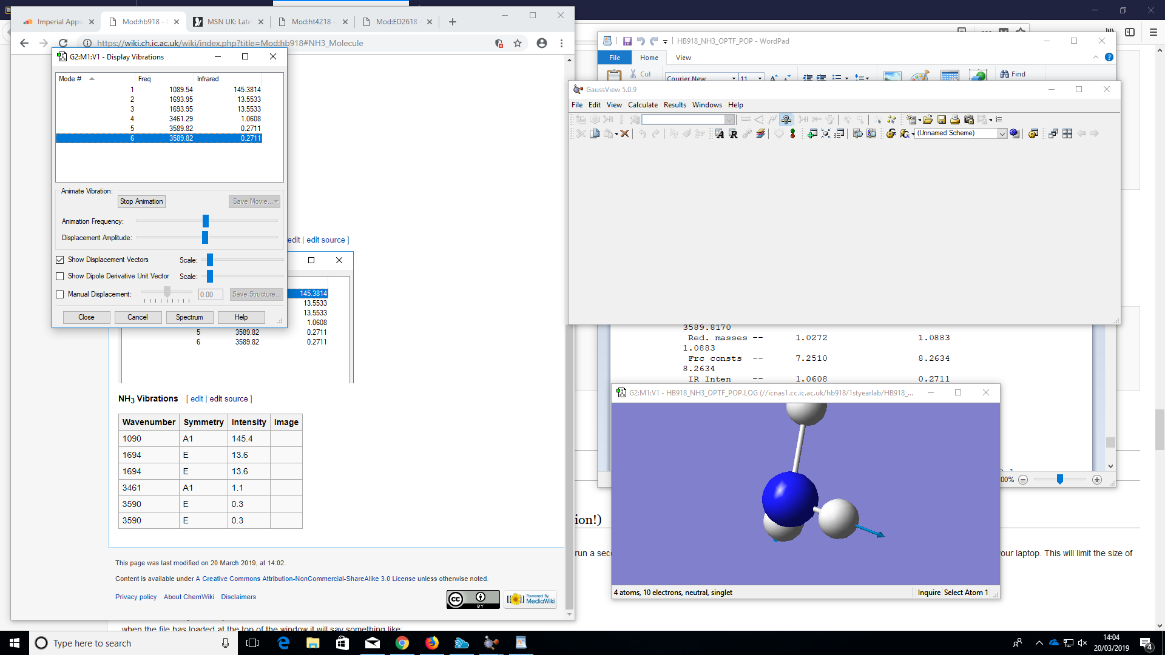The width and height of the screenshot is (1165, 655).
Task: Check the Manual Displacement box
Action: [60, 294]
